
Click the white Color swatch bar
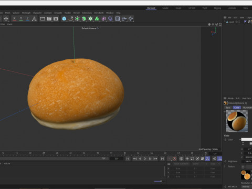(247, 140)
